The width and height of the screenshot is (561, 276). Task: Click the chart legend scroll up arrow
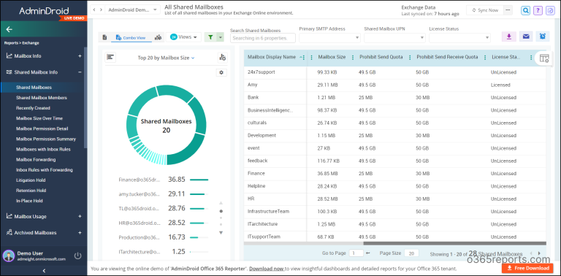(x=221, y=203)
